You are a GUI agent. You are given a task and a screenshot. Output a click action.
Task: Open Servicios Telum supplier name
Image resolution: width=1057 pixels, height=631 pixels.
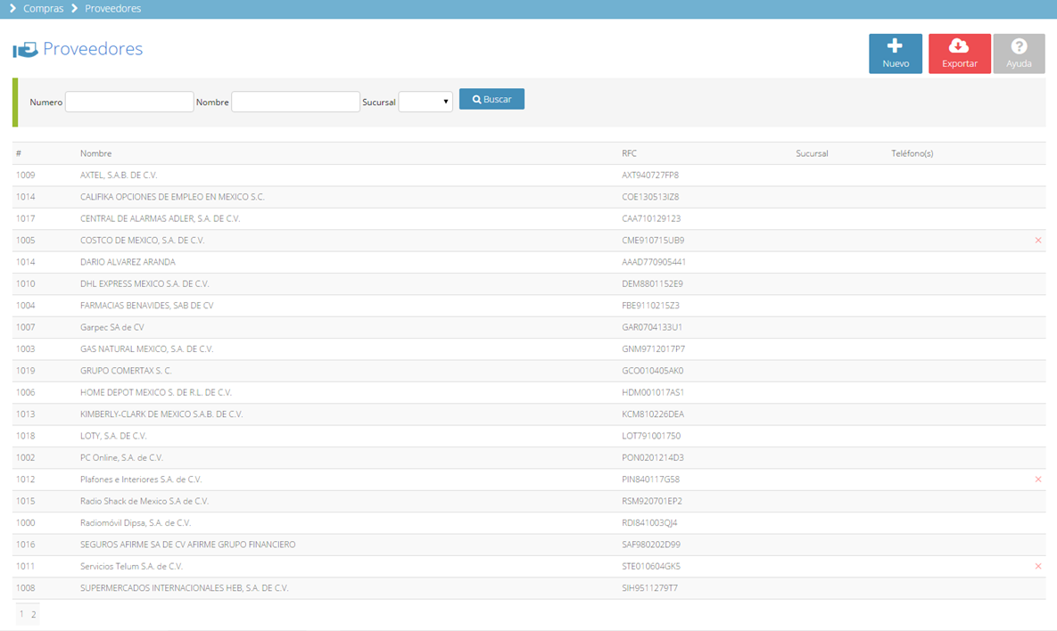coord(131,566)
